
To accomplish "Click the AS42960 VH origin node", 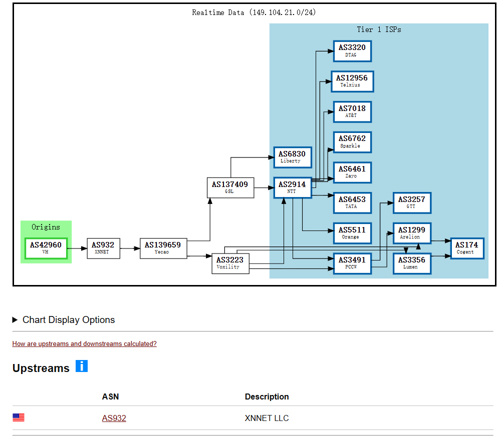I will pyautogui.click(x=46, y=248).
